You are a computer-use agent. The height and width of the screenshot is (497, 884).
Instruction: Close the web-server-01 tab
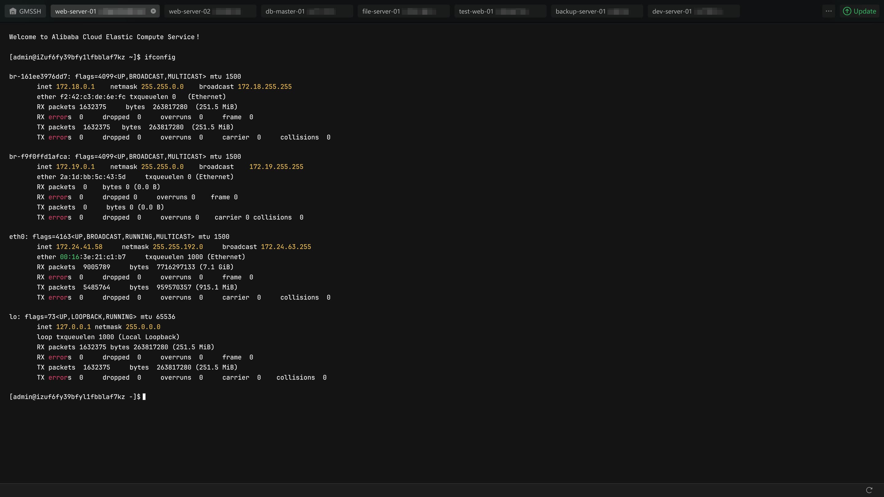click(x=153, y=11)
